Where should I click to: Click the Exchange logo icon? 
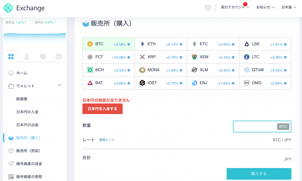[x=8, y=8]
